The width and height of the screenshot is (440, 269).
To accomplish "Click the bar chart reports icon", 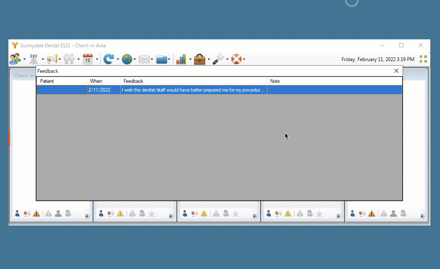I will 181,59.
